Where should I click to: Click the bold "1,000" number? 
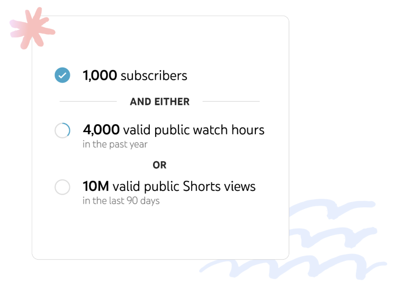click(x=100, y=76)
